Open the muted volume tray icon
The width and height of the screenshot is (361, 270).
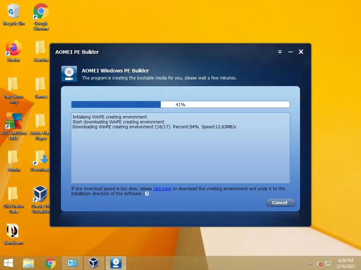click(319, 264)
